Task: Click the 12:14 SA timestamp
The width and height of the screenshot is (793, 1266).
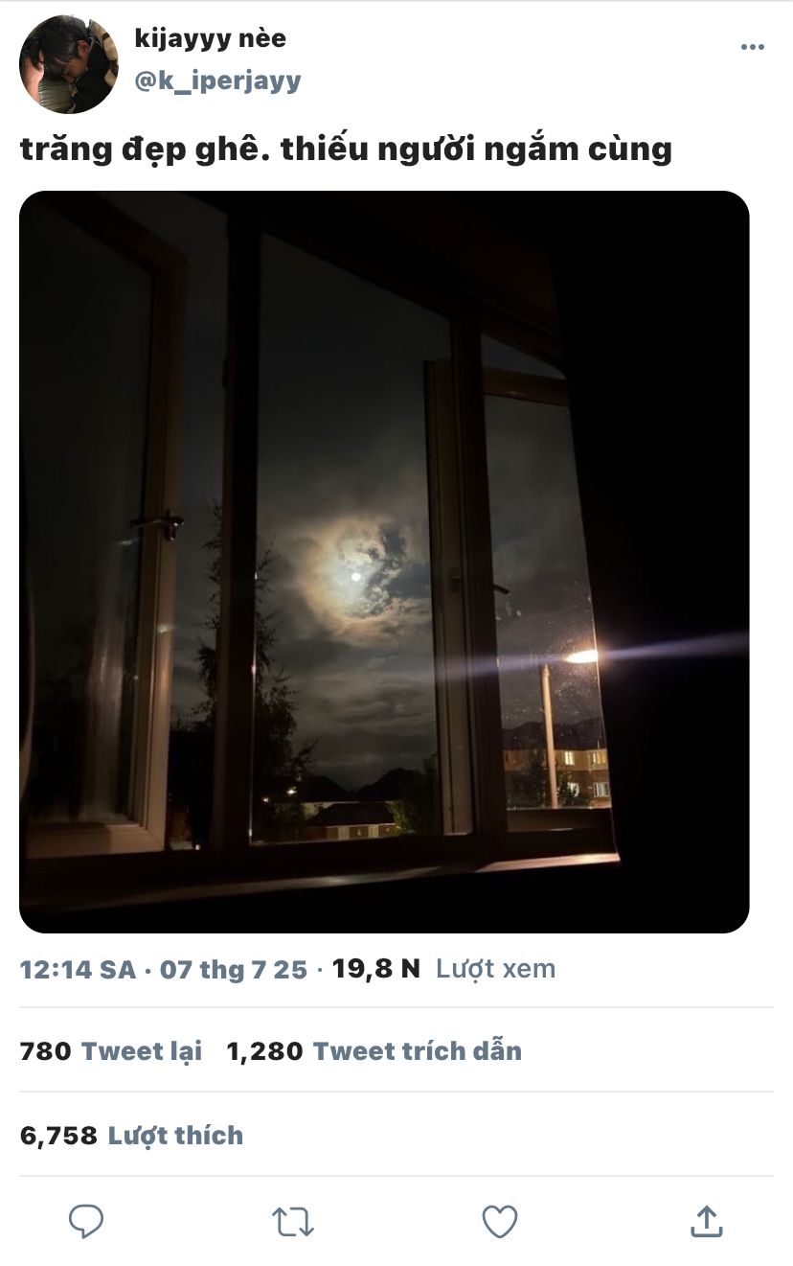Action: [x=78, y=970]
